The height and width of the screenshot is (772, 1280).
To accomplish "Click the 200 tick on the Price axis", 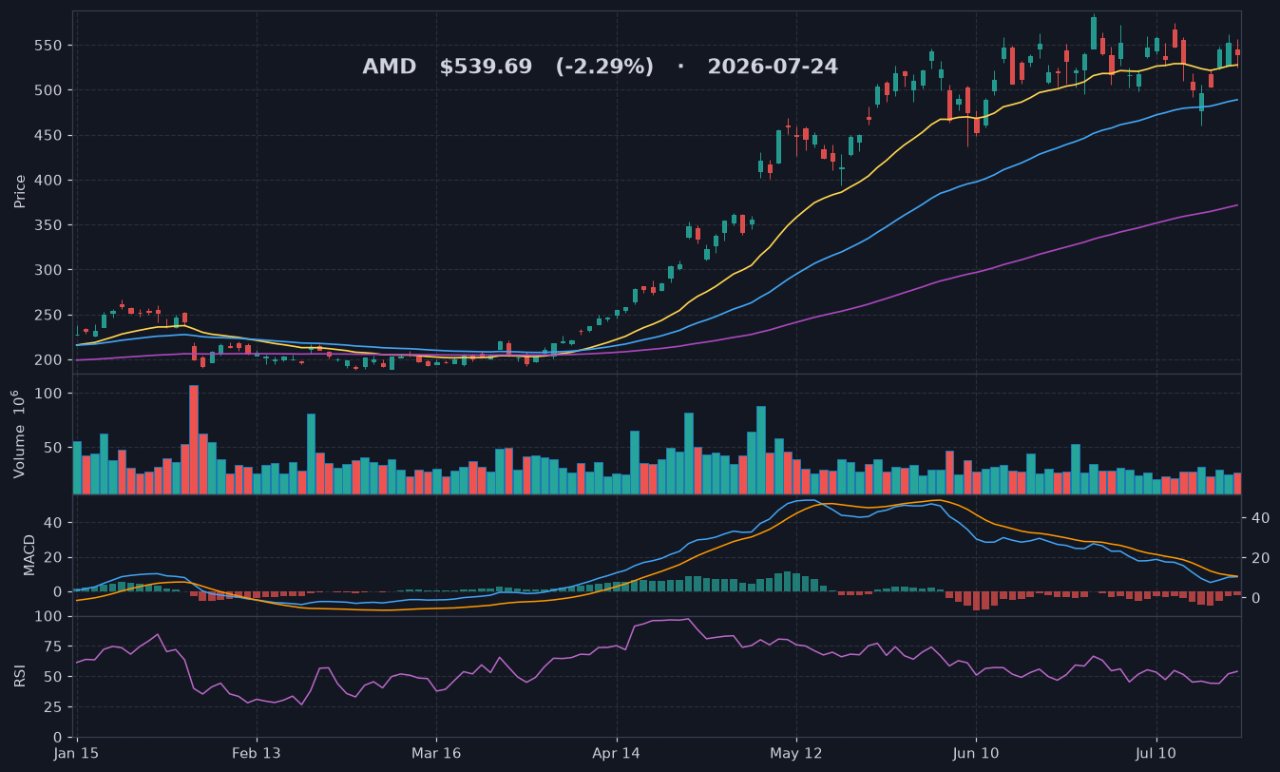I will [x=50, y=360].
